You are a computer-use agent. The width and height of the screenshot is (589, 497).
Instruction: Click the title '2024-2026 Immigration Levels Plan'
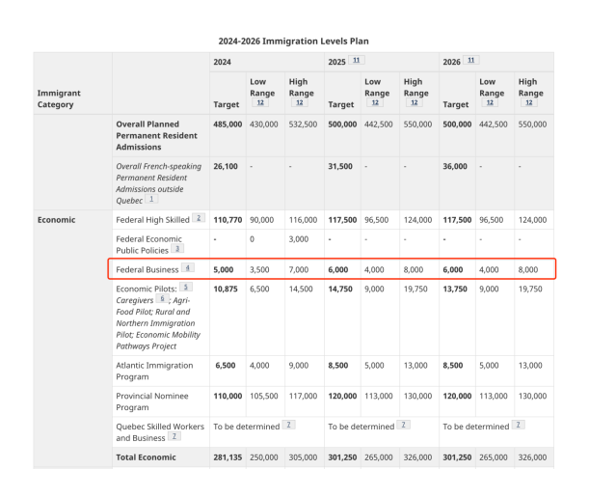(294, 41)
